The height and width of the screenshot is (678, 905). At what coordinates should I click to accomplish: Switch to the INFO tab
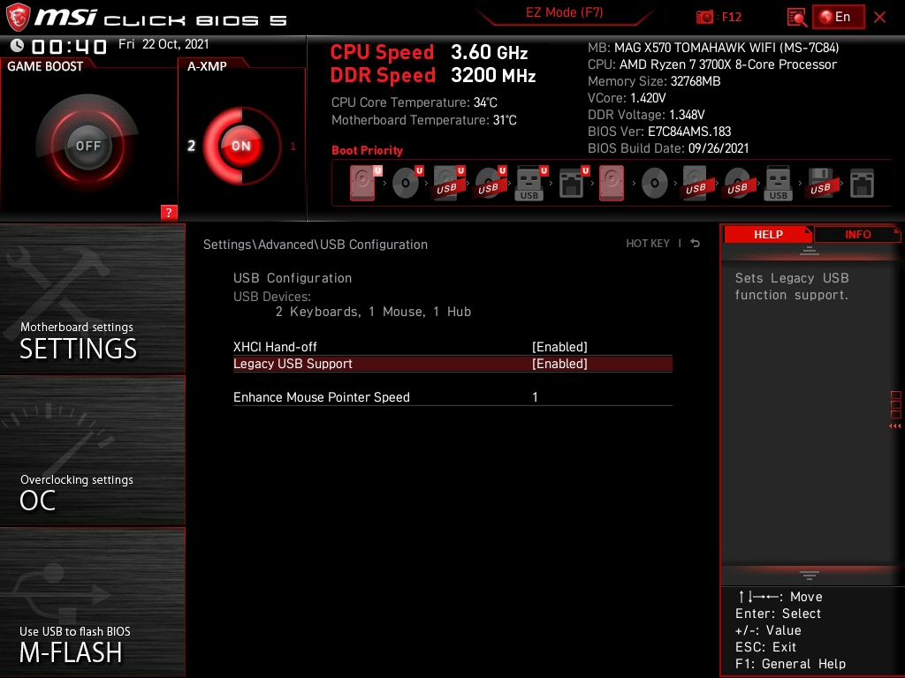click(x=857, y=235)
